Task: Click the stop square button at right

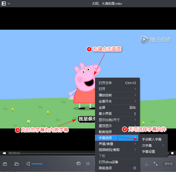Action: tap(172, 153)
